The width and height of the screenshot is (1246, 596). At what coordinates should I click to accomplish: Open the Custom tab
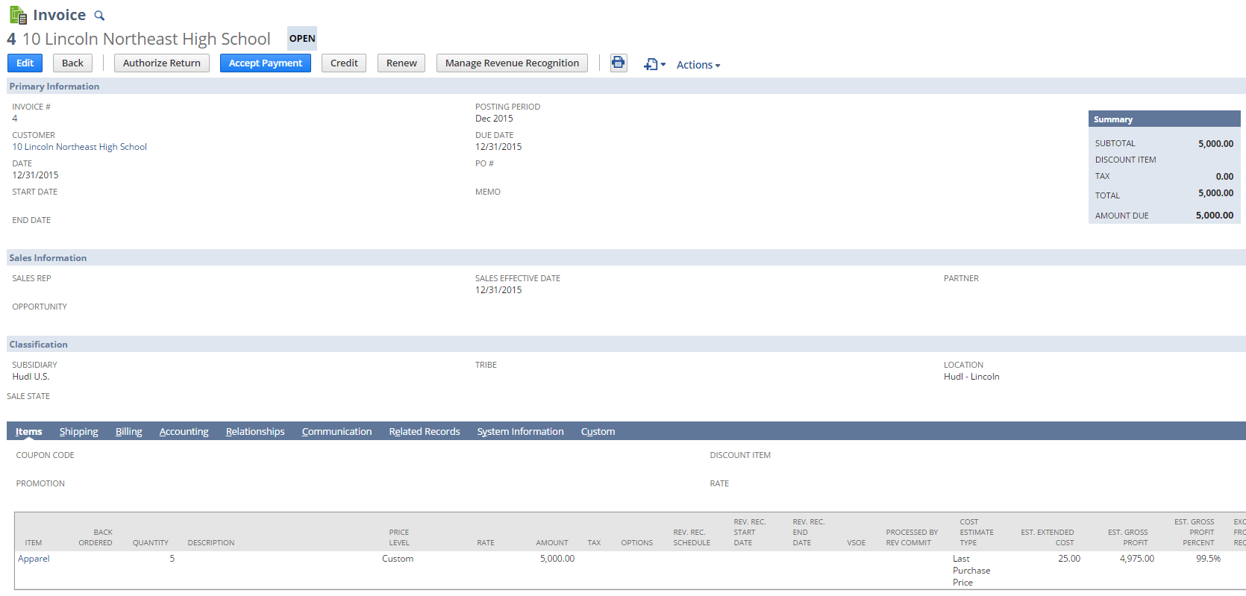click(x=598, y=431)
